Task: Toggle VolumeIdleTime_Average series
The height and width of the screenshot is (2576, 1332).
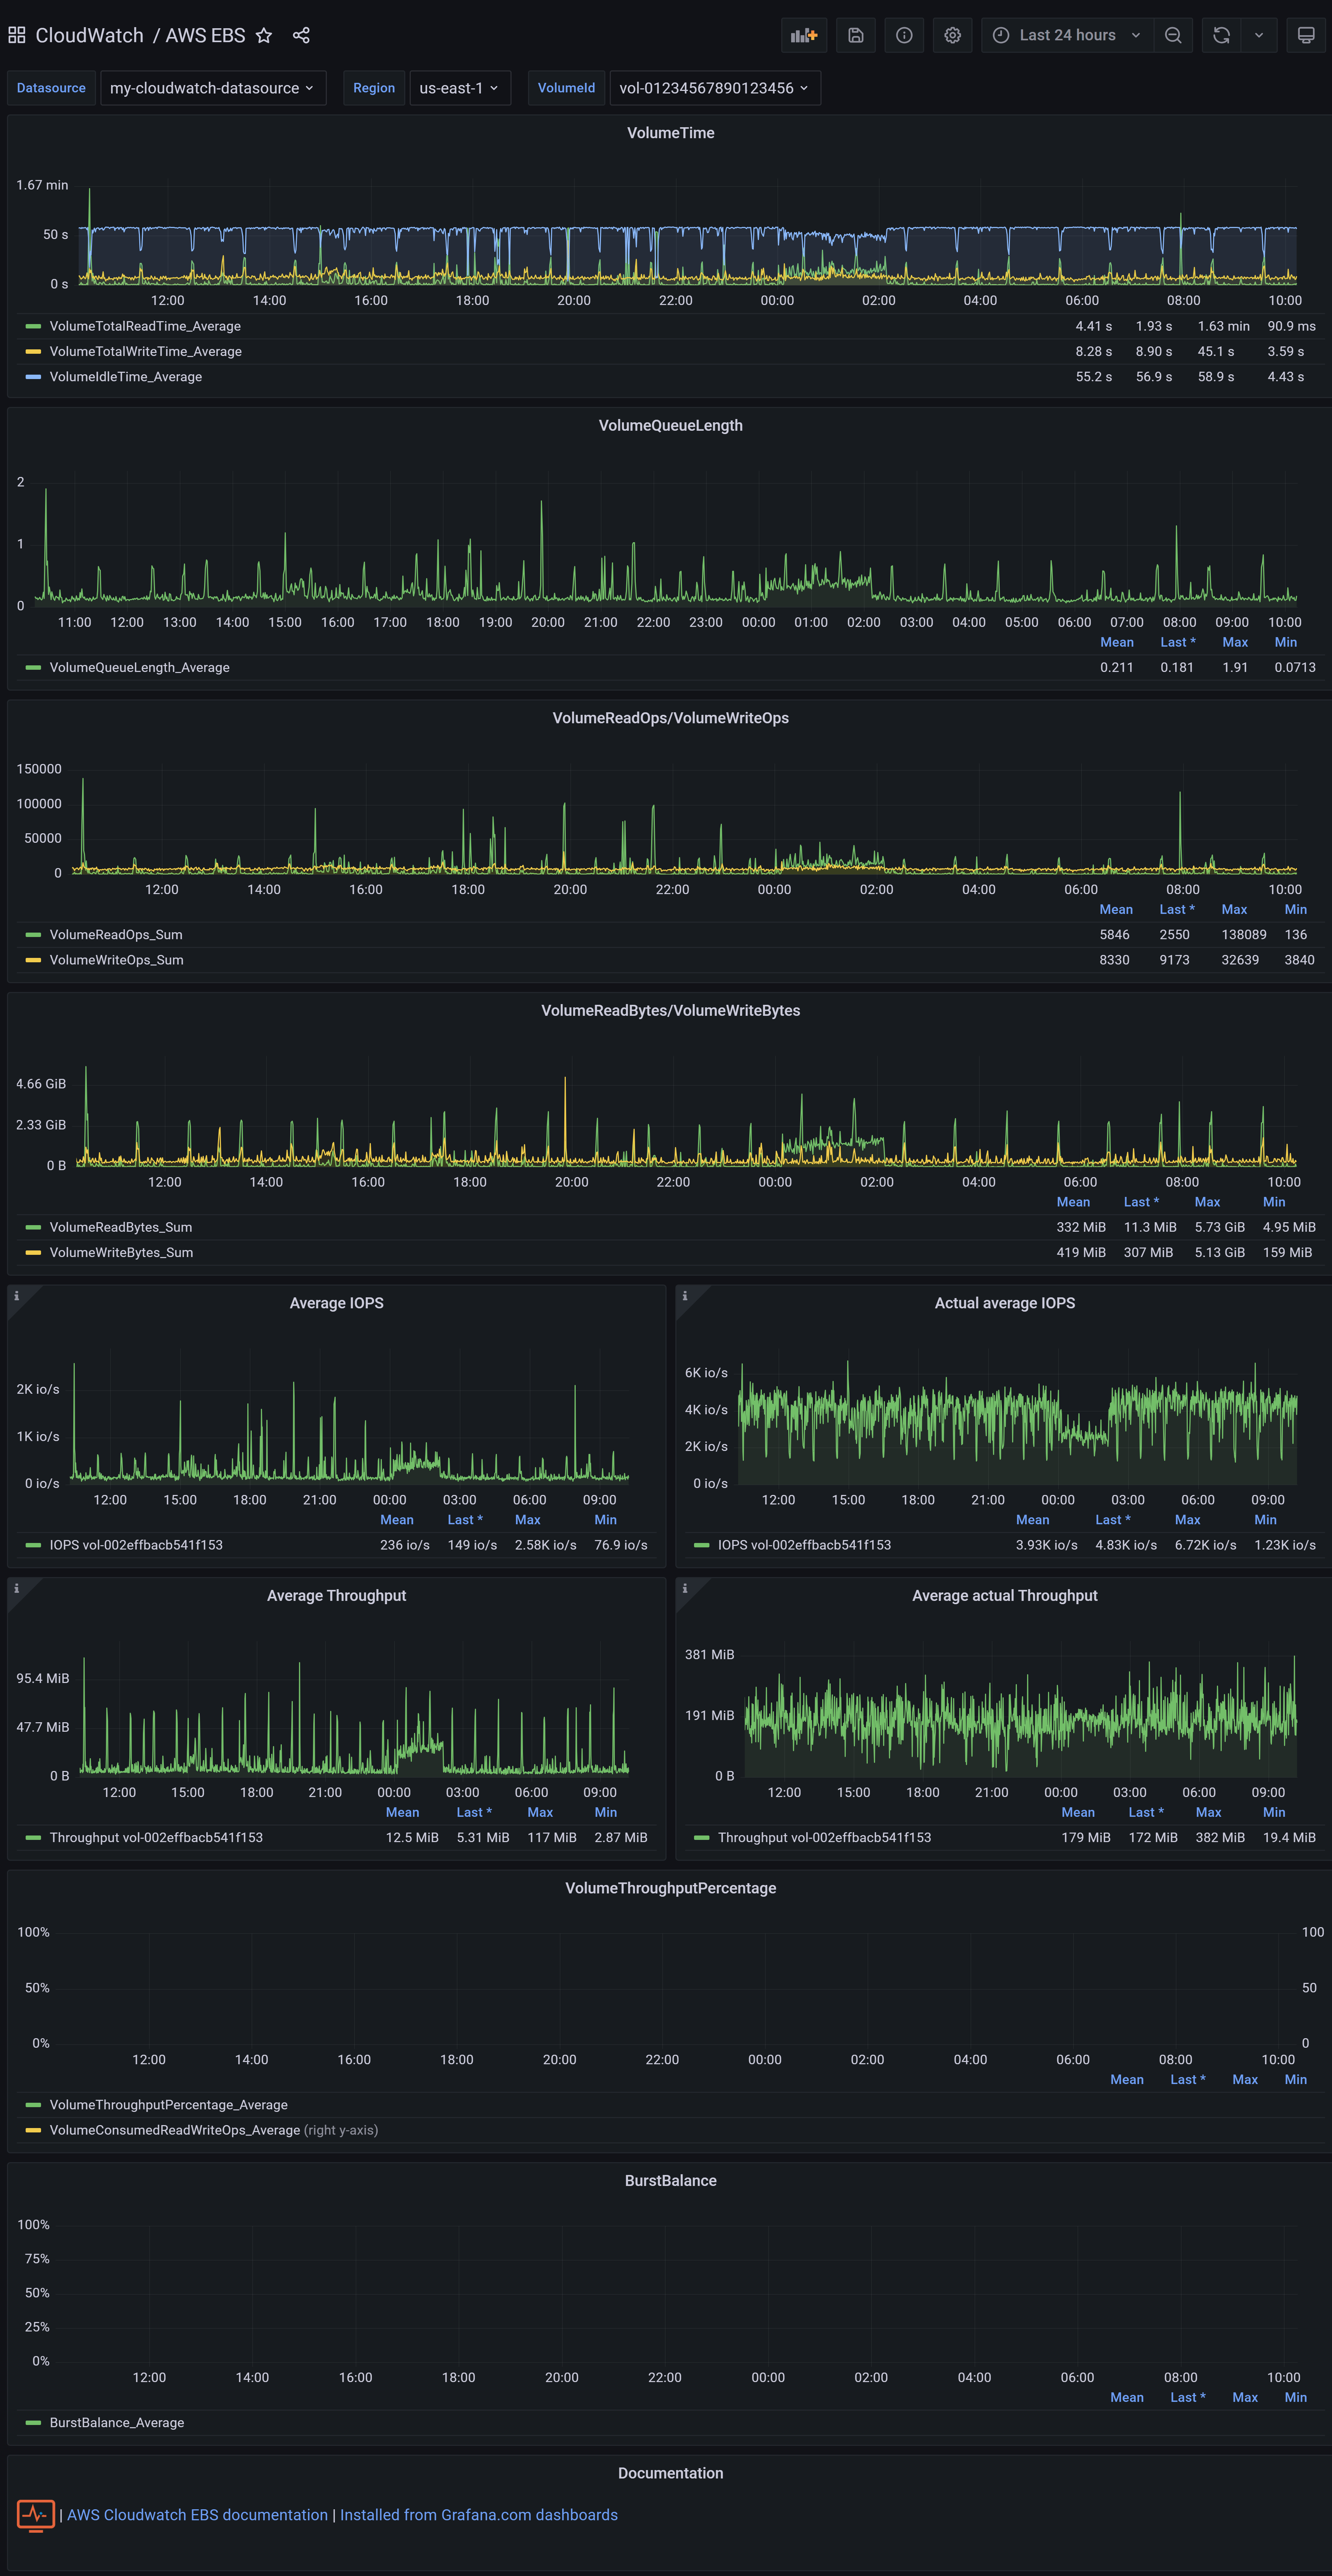Action: (x=126, y=377)
